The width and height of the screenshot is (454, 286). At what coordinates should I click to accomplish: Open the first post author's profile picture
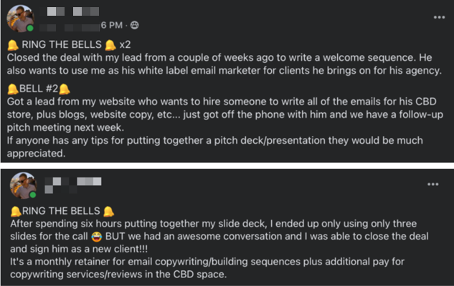[21, 17]
